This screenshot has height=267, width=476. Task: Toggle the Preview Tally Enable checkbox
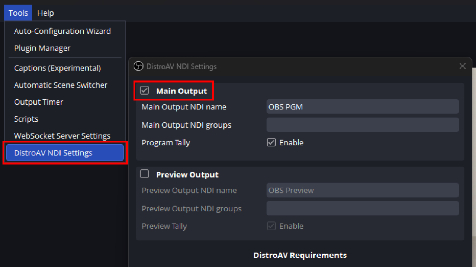tap(271, 226)
